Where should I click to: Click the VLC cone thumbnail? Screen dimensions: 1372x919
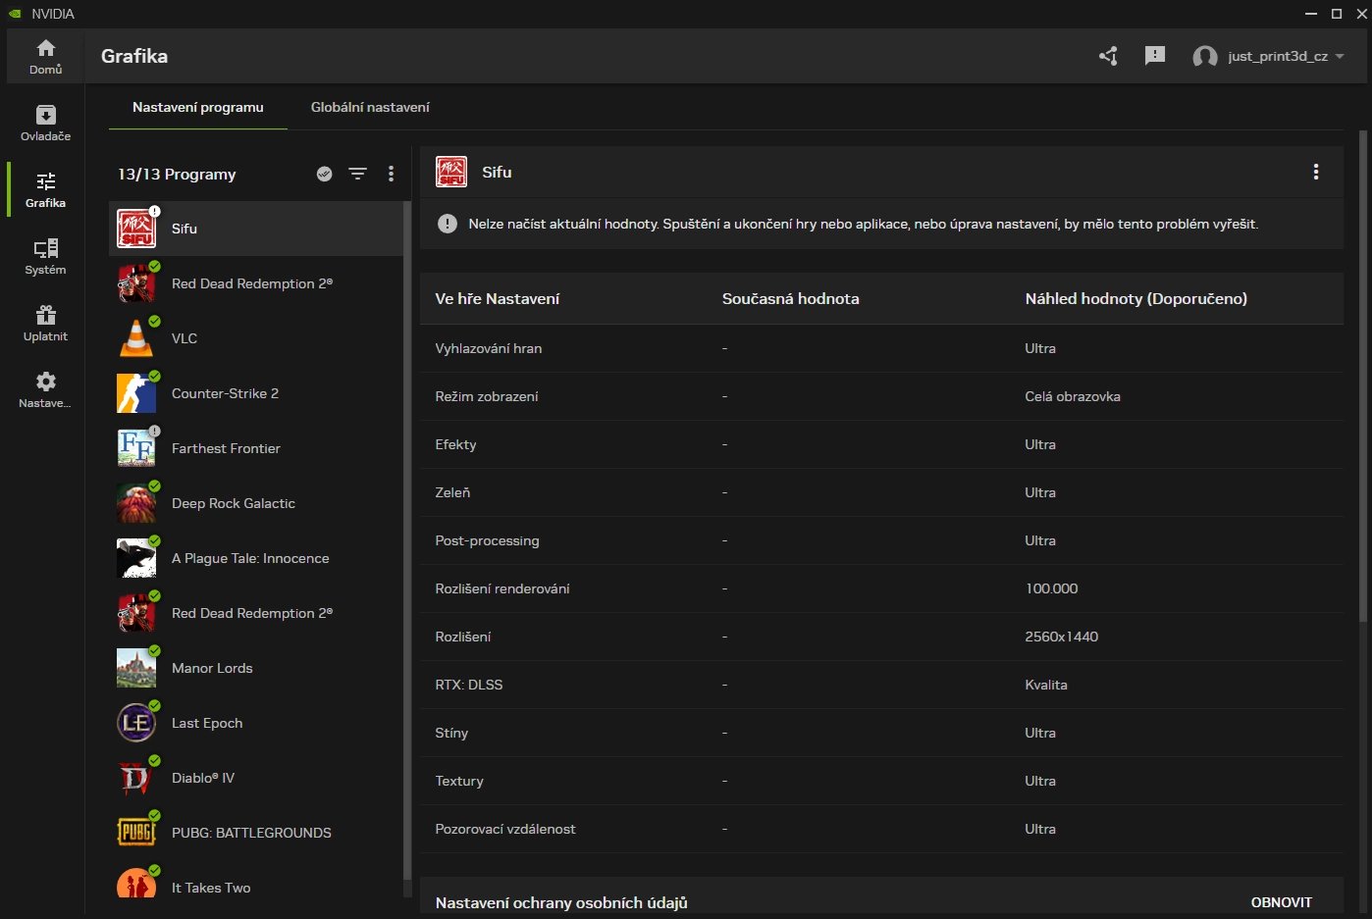pos(136,338)
